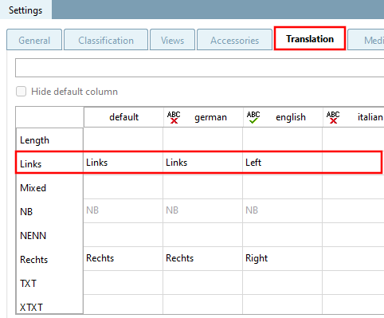
Task: Click the english spellcheck ABC checkmark icon
Action: [x=253, y=117]
